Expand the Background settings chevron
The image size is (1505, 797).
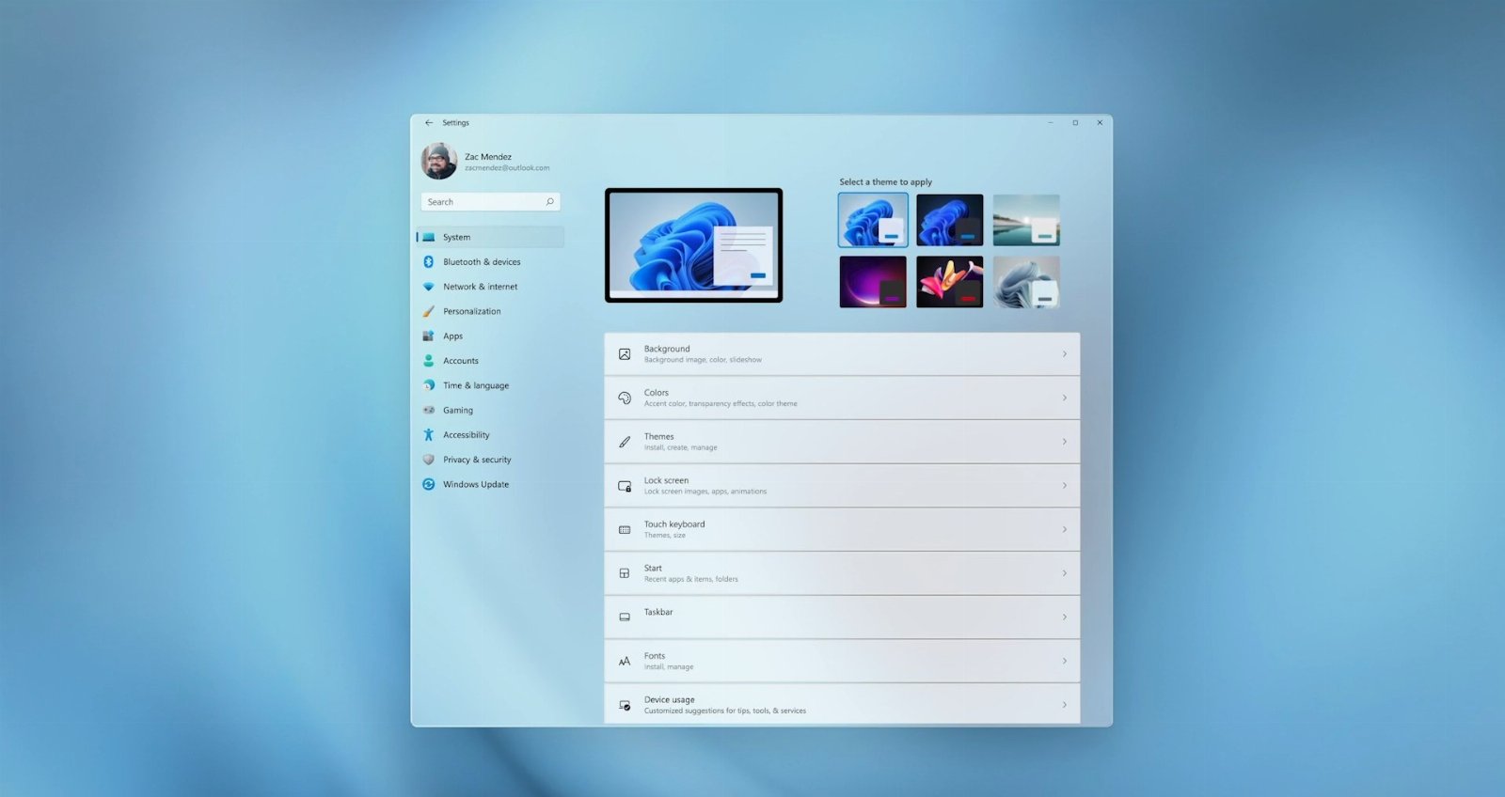pos(1064,354)
